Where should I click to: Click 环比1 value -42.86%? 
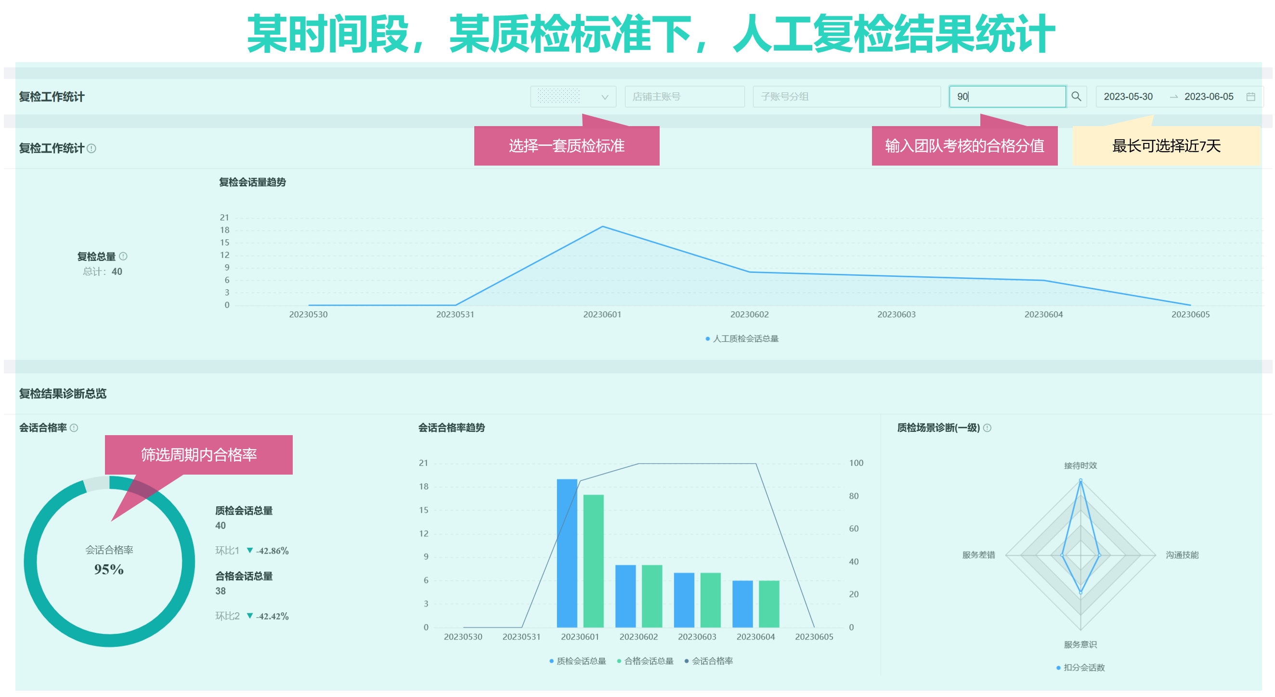click(x=272, y=551)
